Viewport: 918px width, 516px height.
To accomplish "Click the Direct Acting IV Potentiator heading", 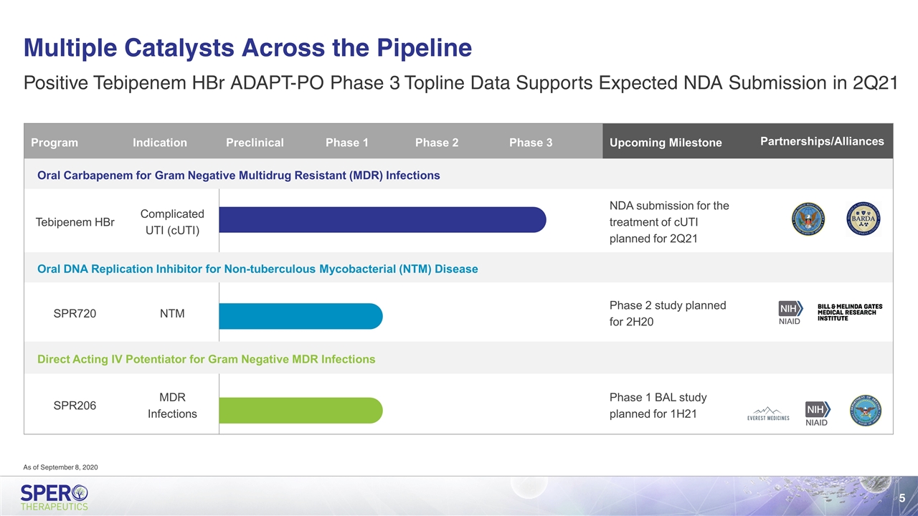I will 206,359.
